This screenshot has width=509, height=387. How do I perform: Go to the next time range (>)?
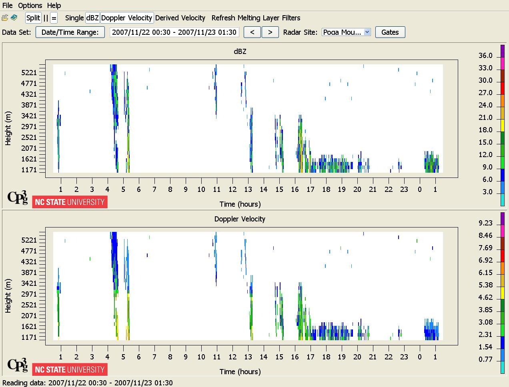[x=270, y=32]
